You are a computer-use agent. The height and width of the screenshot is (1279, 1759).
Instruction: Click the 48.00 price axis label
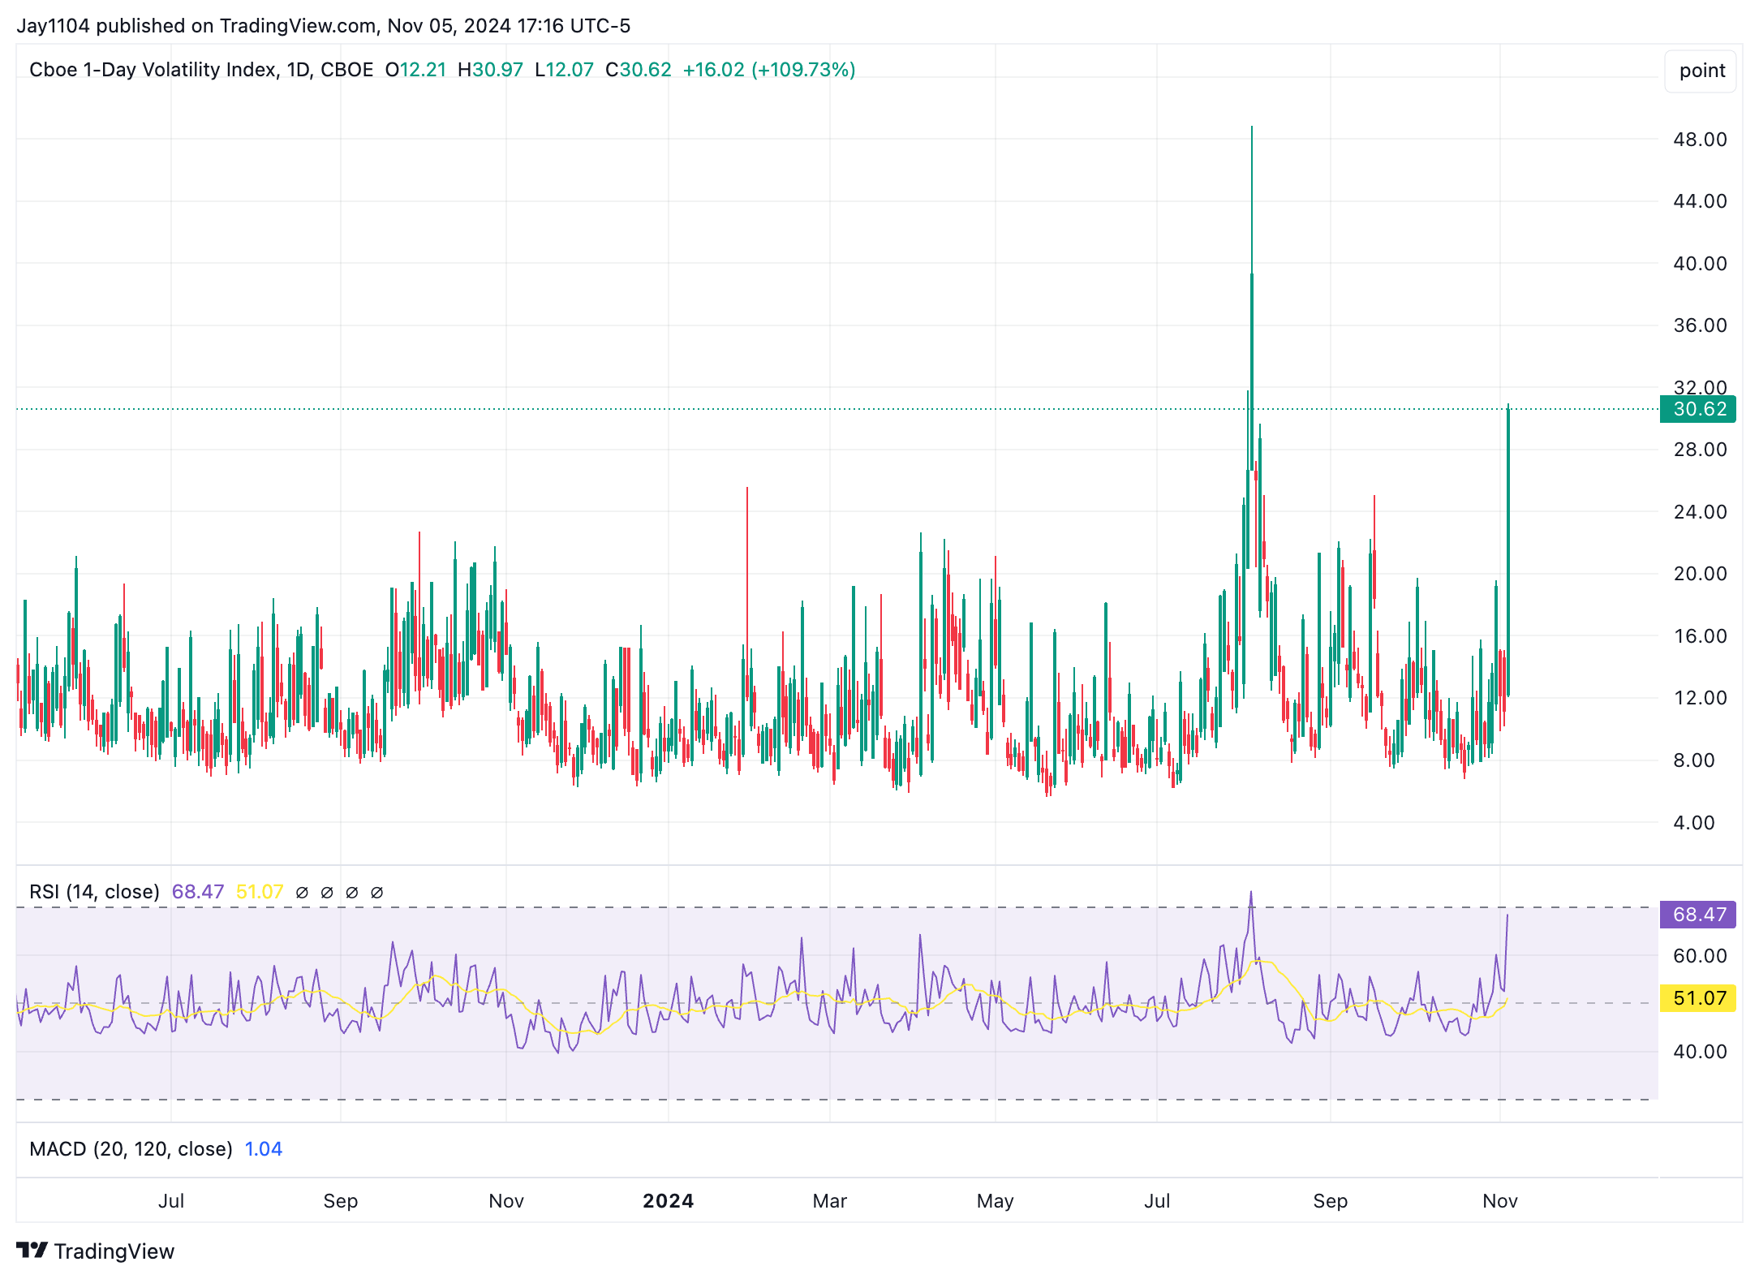1700,140
